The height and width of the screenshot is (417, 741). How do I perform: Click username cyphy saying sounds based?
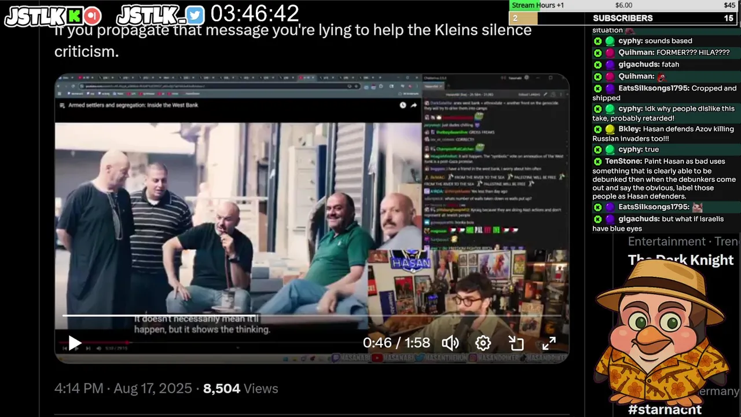coord(630,41)
